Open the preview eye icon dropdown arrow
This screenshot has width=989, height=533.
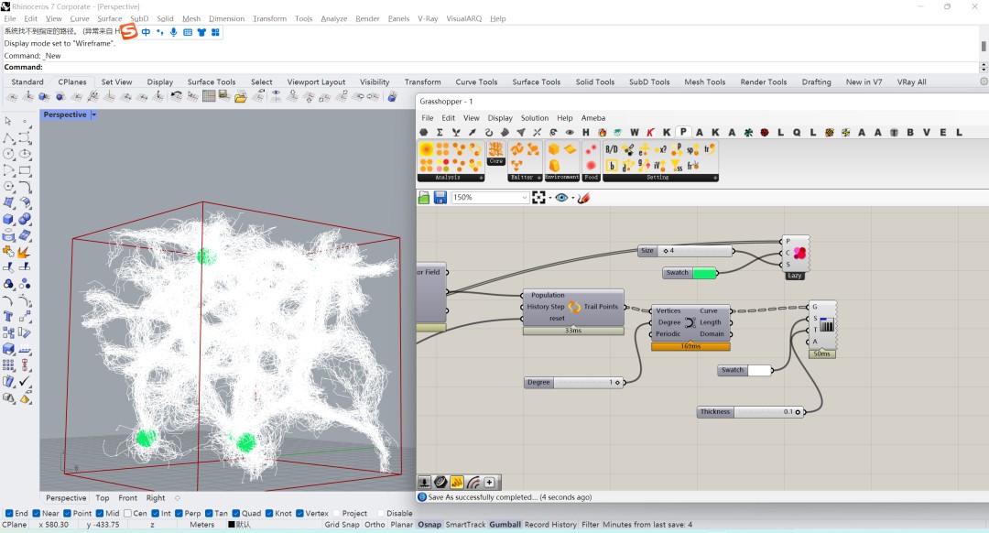(x=572, y=198)
